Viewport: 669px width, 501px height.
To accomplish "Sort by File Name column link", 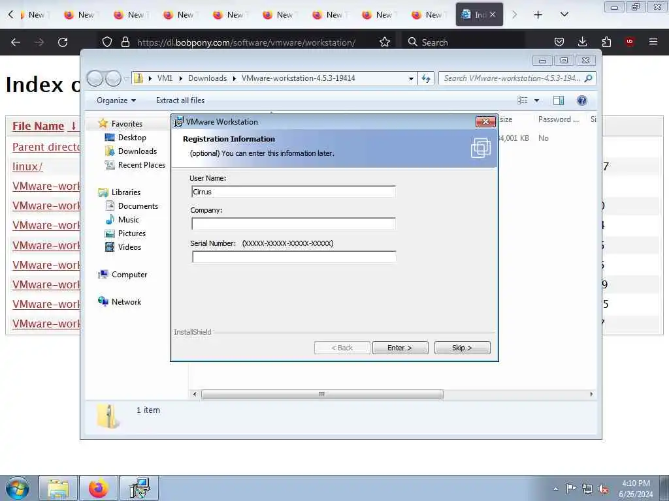I will pos(38,126).
